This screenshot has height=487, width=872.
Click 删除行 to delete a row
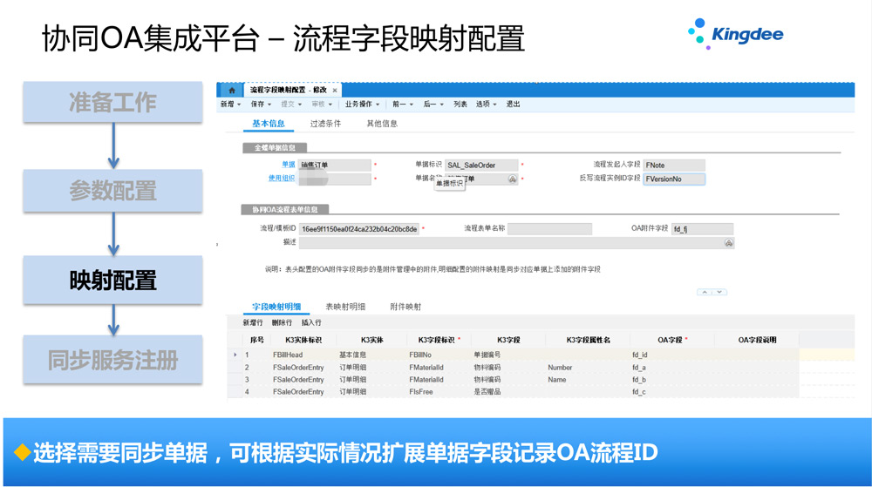coord(282,322)
